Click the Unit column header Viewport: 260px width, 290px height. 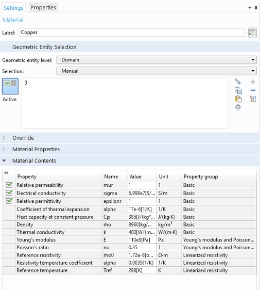(169, 176)
